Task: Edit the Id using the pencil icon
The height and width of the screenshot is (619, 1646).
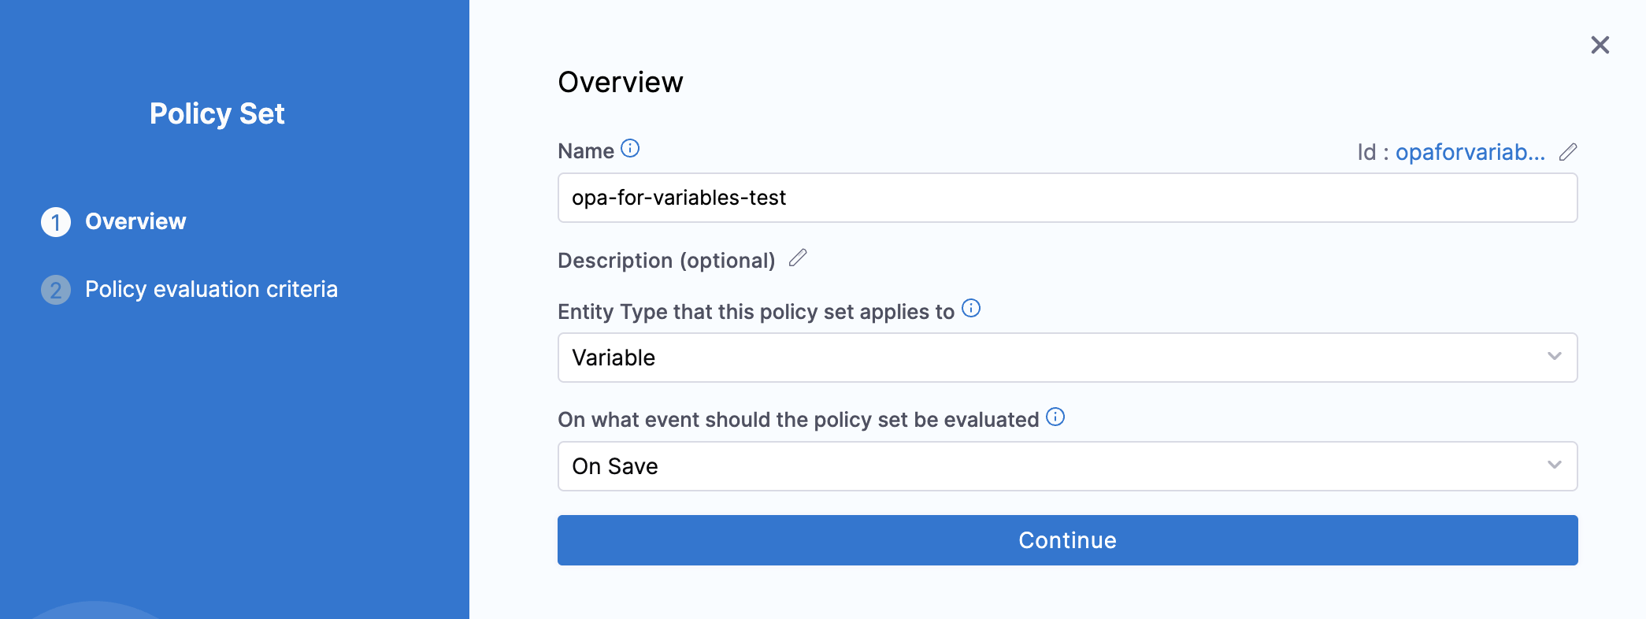Action: (1567, 152)
